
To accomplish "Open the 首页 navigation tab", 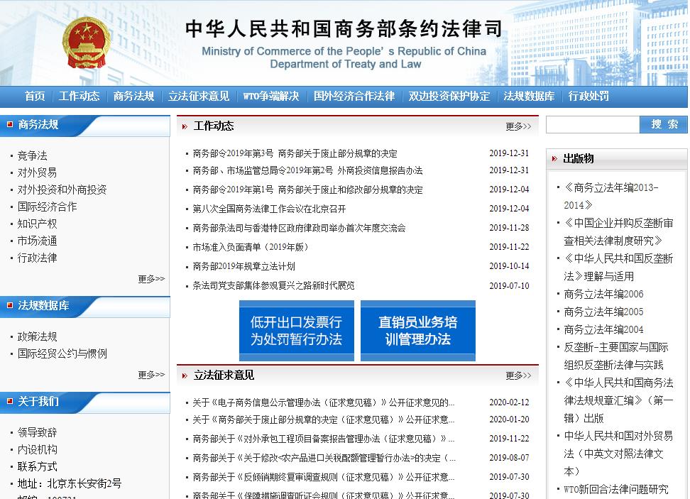I will pyautogui.click(x=35, y=97).
